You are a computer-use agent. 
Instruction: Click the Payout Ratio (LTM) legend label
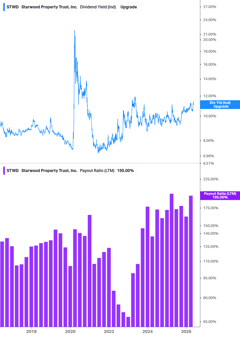coord(97,171)
